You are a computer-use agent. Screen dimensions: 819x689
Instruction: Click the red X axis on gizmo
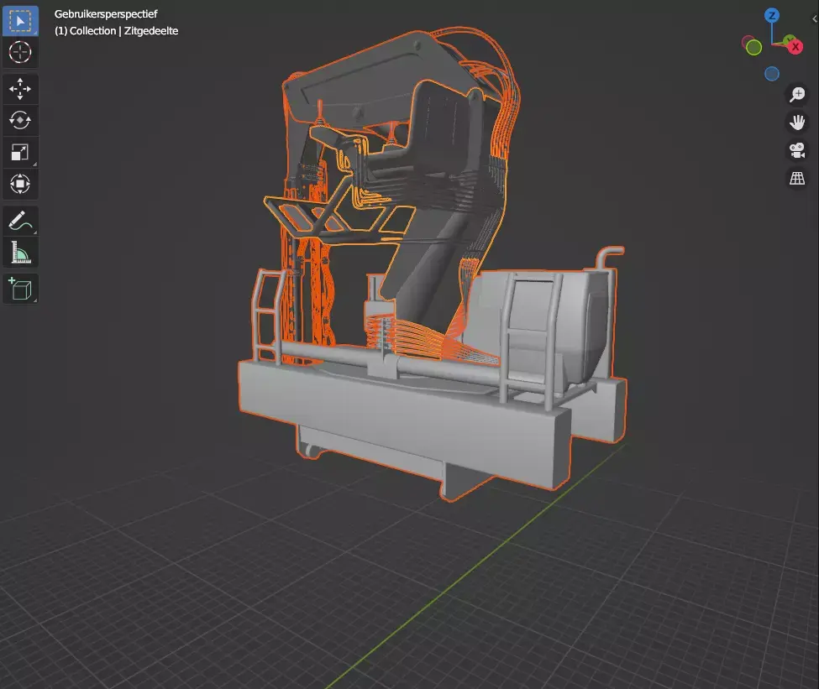(795, 47)
